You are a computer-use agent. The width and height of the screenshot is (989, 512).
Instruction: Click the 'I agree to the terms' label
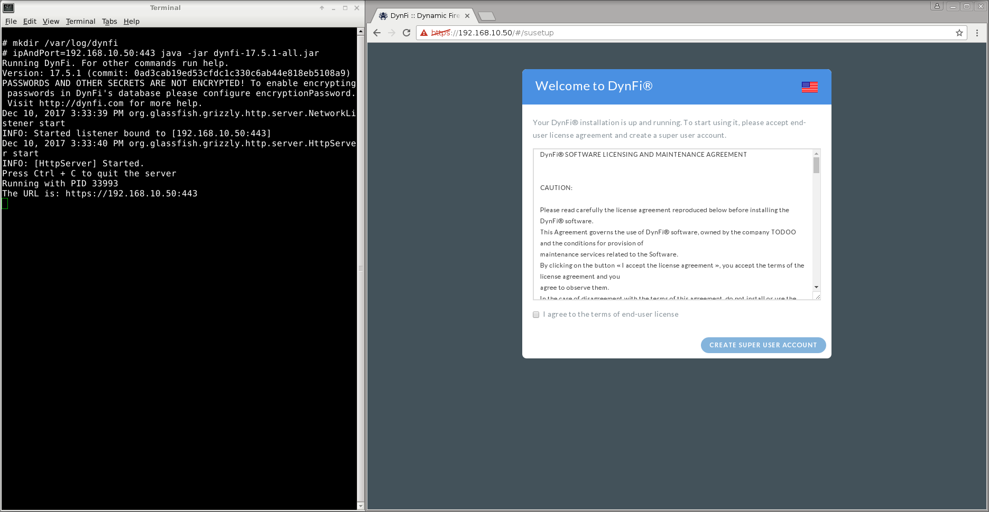pos(611,315)
